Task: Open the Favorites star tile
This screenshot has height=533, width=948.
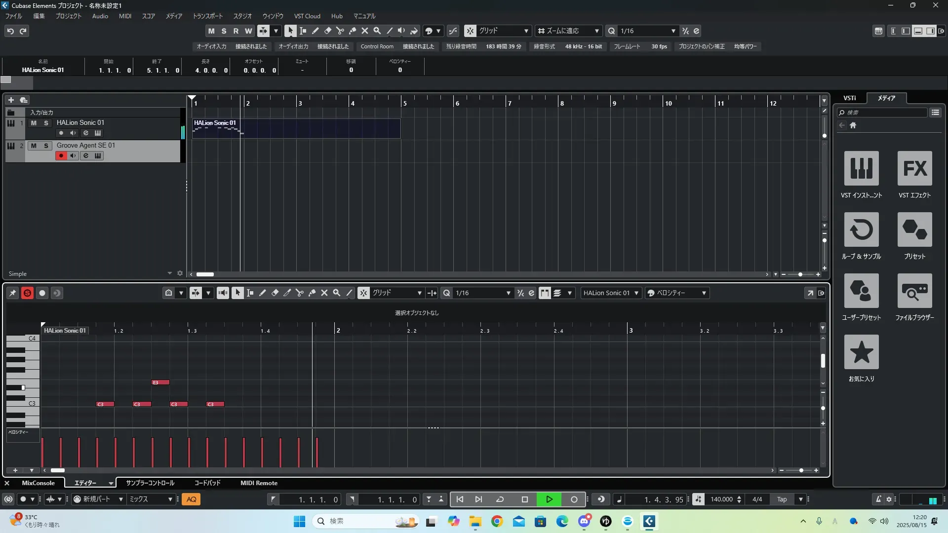Action: [x=861, y=352]
